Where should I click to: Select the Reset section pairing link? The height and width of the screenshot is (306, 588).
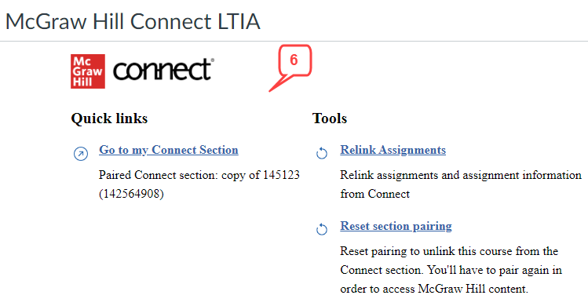point(396,226)
